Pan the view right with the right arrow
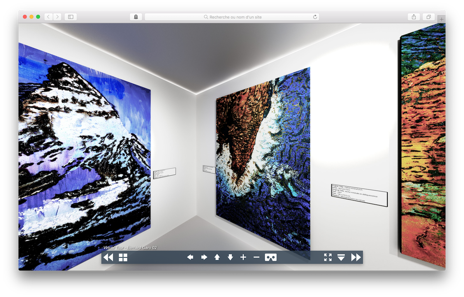The image size is (464, 297). (204, 257)
